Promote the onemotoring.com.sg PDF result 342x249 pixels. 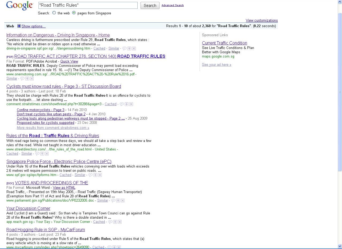(27, 79)
